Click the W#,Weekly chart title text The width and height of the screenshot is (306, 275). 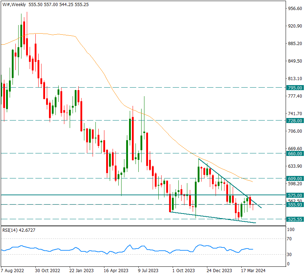tap(14, 5)
